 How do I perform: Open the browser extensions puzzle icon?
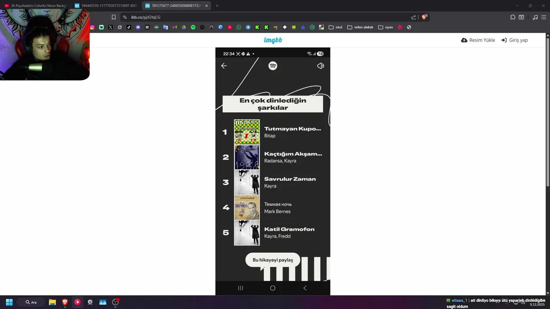click(x=513, y=17)
